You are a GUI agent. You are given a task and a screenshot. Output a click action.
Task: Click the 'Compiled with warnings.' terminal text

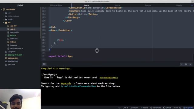[x=56, y=69]
